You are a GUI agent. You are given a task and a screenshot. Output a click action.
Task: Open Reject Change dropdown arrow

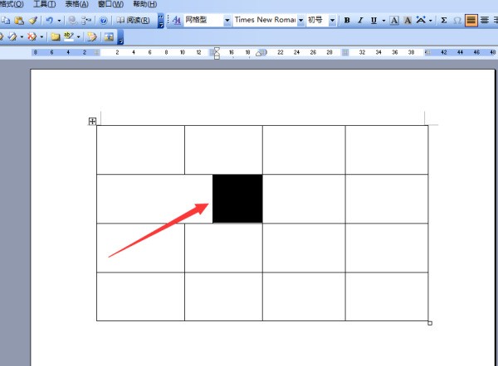[x=41, y=37]
